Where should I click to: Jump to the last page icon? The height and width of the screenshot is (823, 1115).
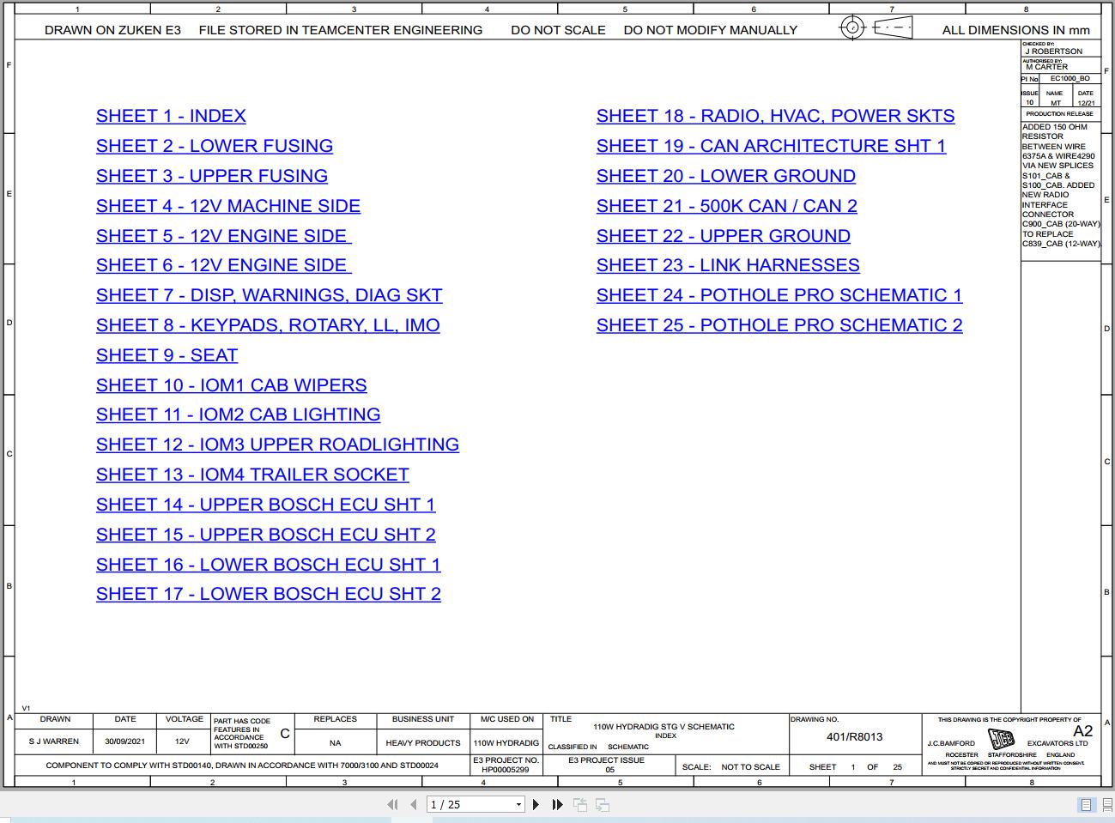point(557,804)
